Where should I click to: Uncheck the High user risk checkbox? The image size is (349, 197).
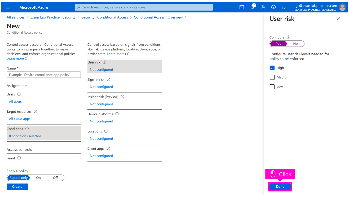pyautogui.click(x=272, y=68)
